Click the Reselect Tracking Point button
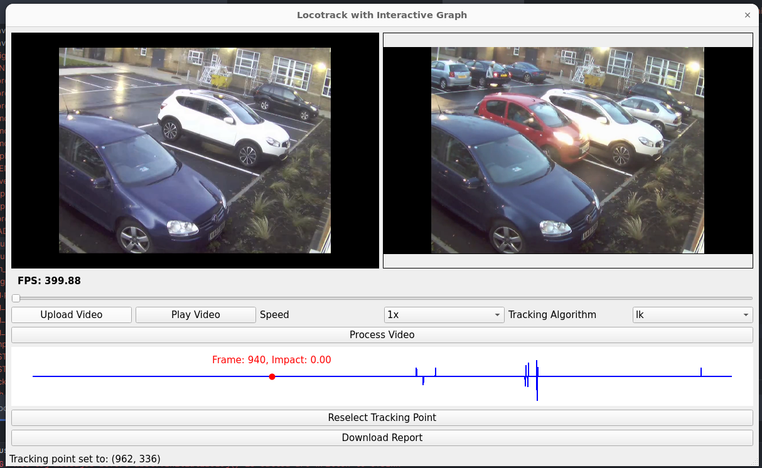Image resolution: width=762 pixels, height=468 pixels. pyautogui.click(x=382, y=418)
